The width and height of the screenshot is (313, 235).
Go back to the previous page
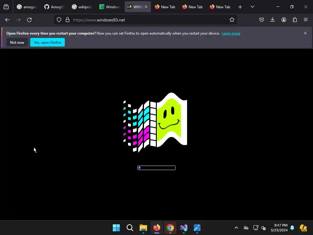tap(7, 20)
